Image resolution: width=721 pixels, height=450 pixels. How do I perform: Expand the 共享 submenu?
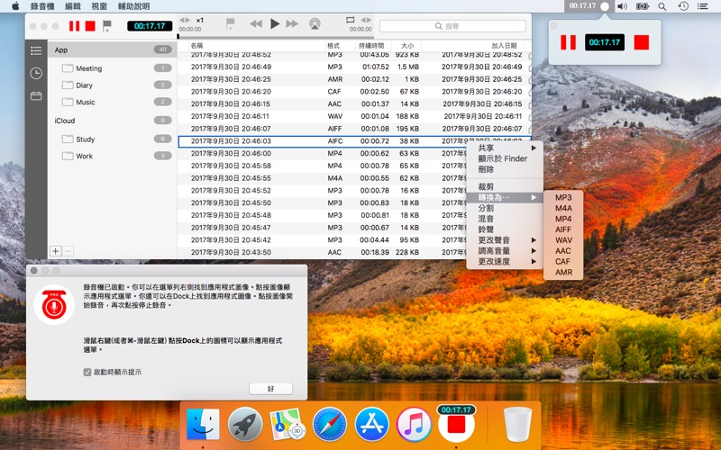click(x=505, y=148)
